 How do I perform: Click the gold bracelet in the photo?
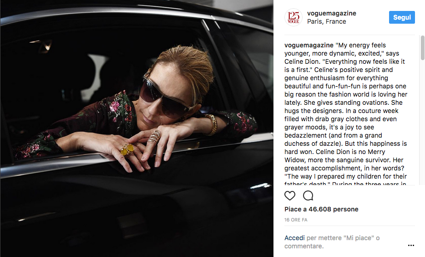[x=211, y=124]
